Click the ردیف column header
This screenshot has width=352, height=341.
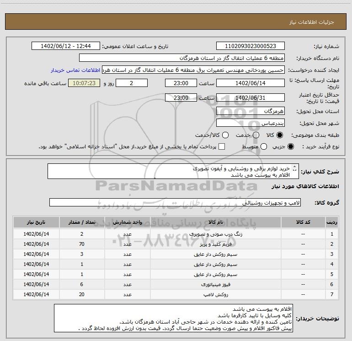point(332,222)
